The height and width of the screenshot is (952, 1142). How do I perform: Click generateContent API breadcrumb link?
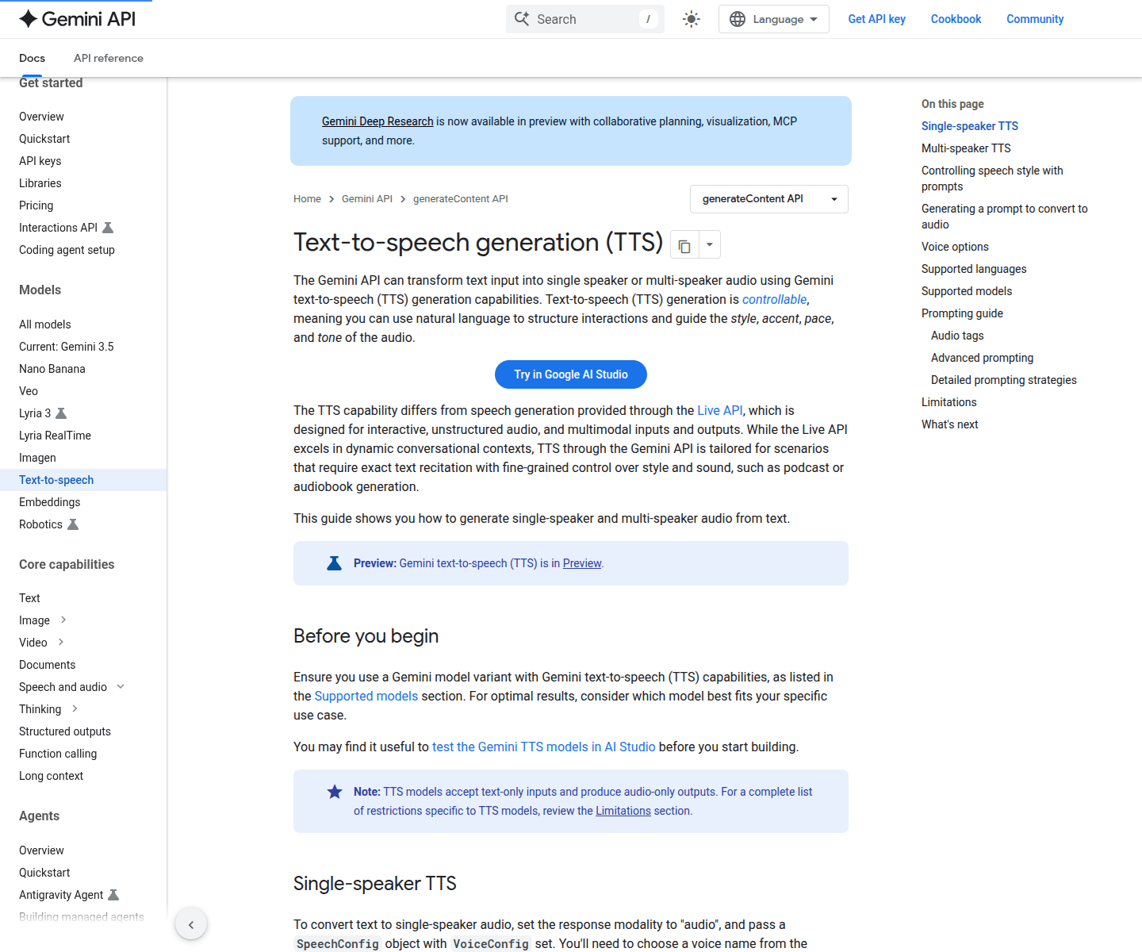tap(461, 199)
